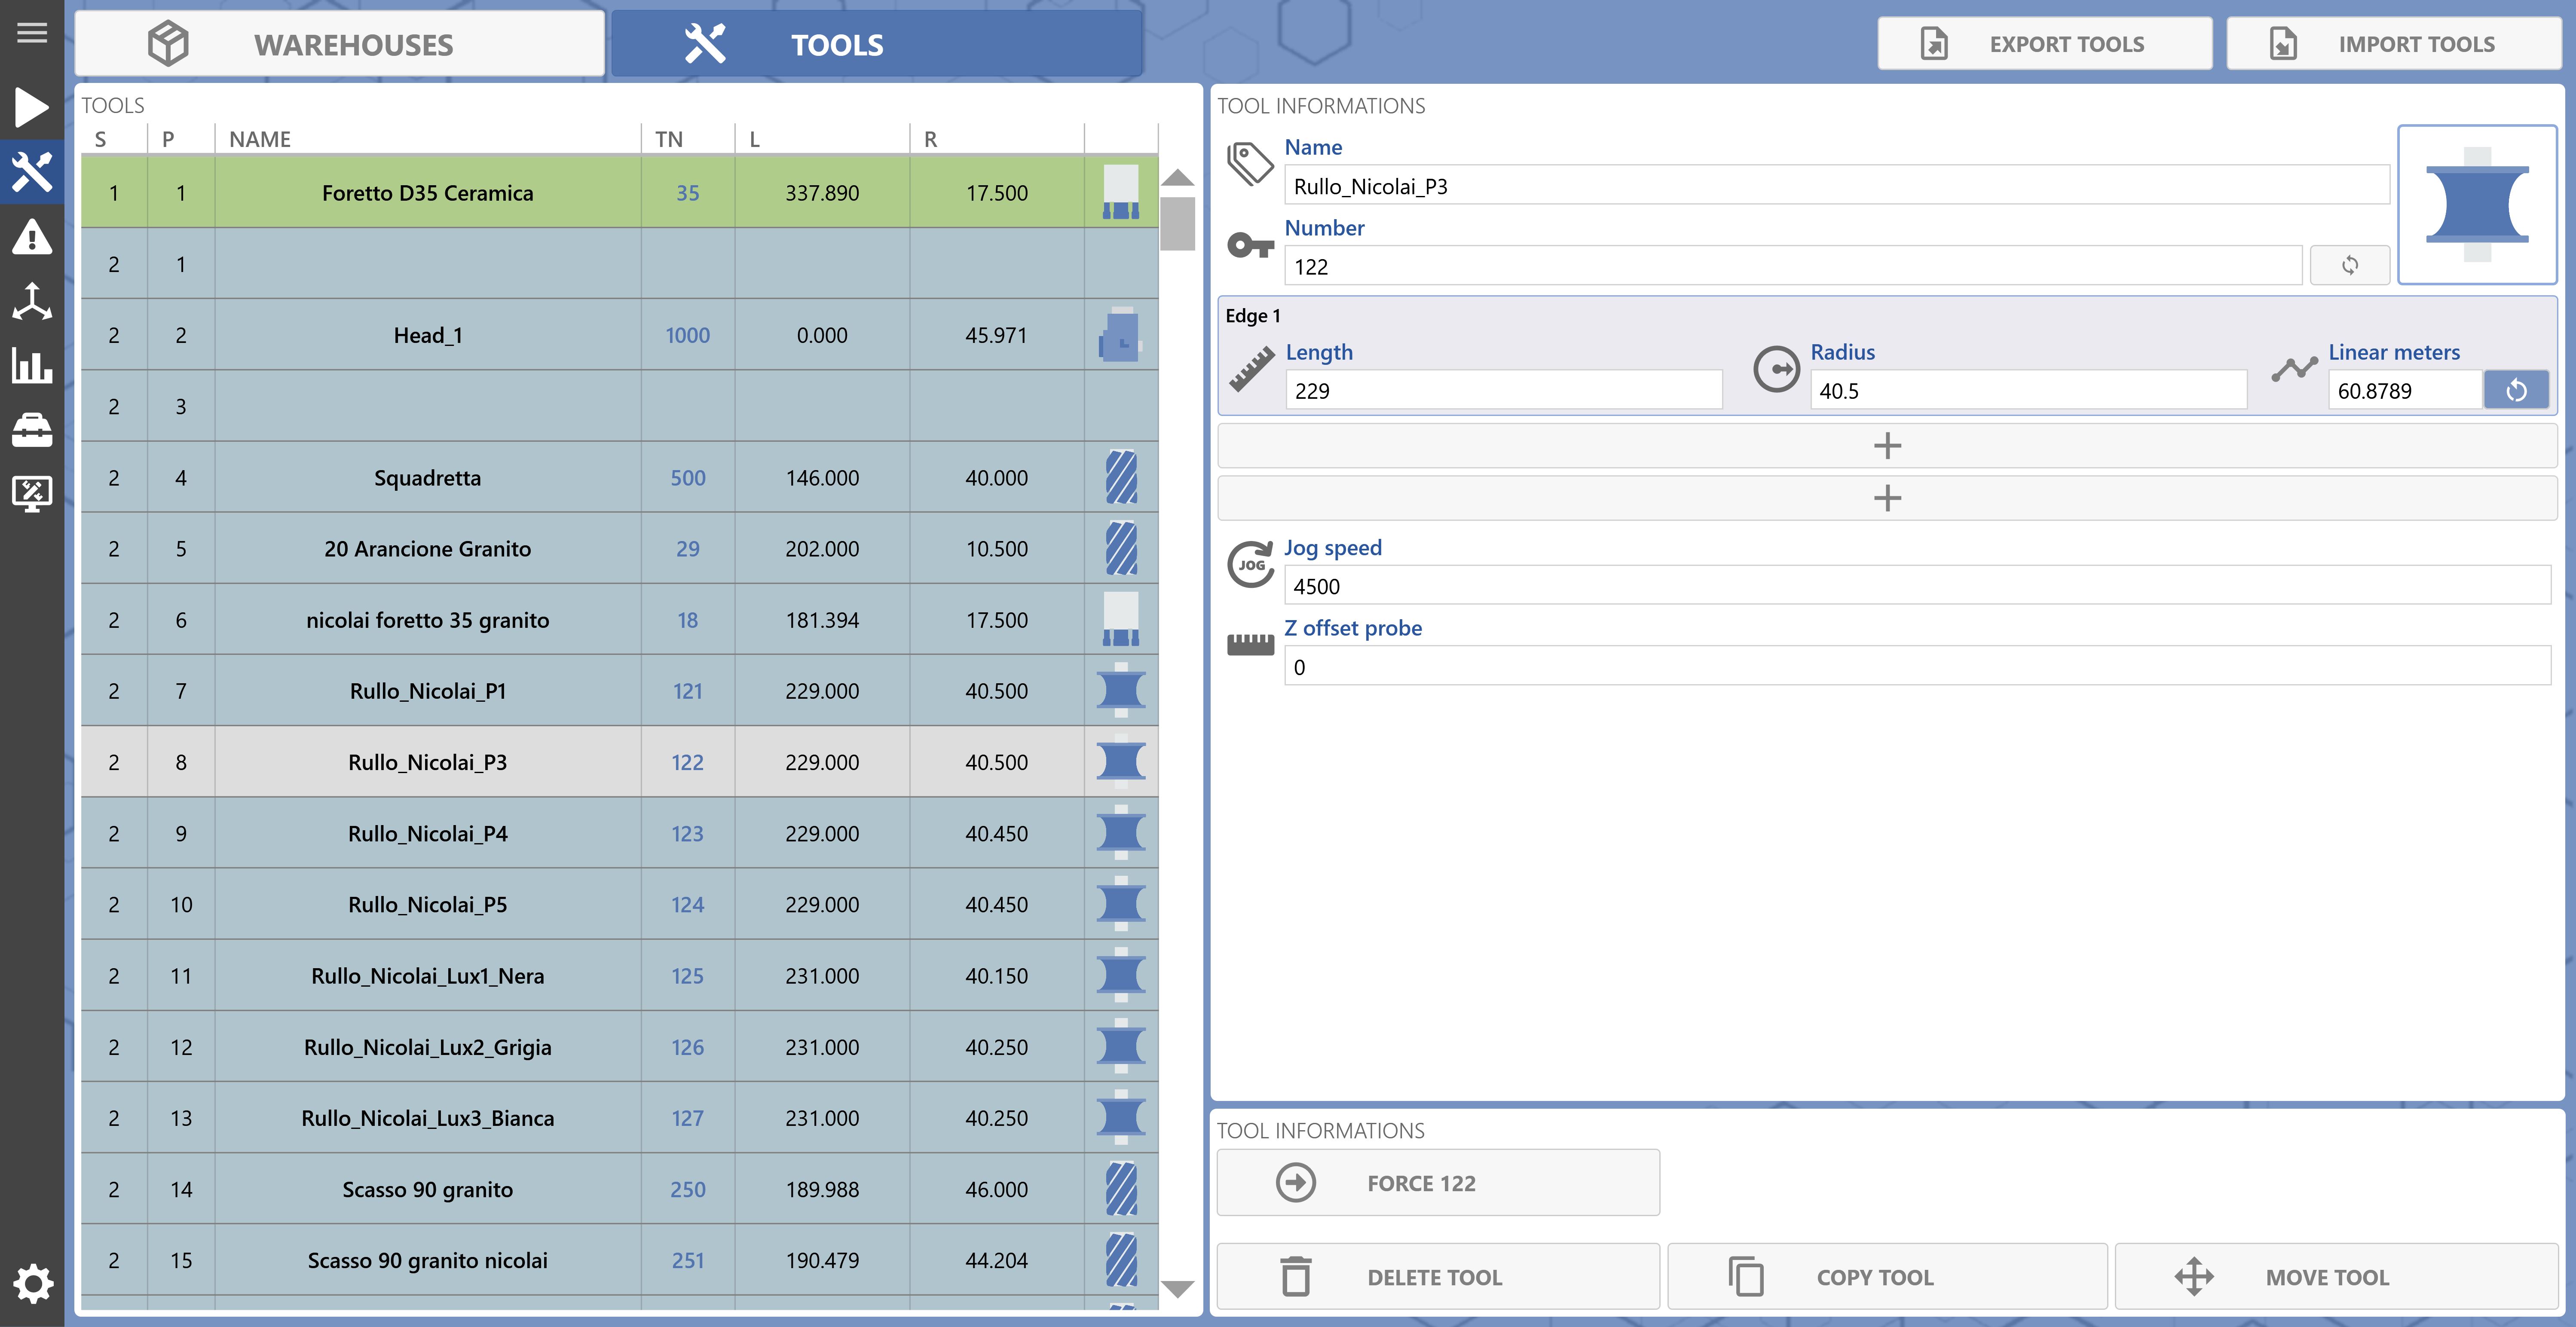Select the tools wrench icon in the sidebar

point(32,172)
